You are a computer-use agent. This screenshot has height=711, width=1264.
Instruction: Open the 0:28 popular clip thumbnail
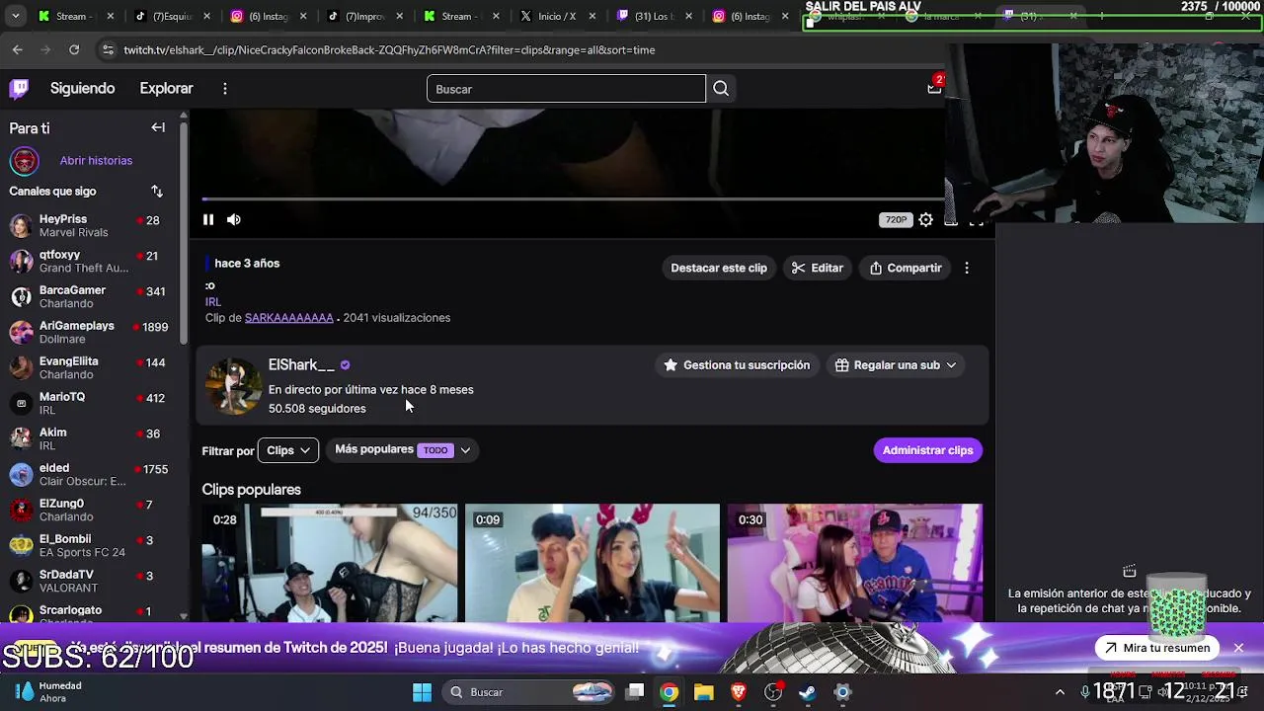(x=330, y=563)
